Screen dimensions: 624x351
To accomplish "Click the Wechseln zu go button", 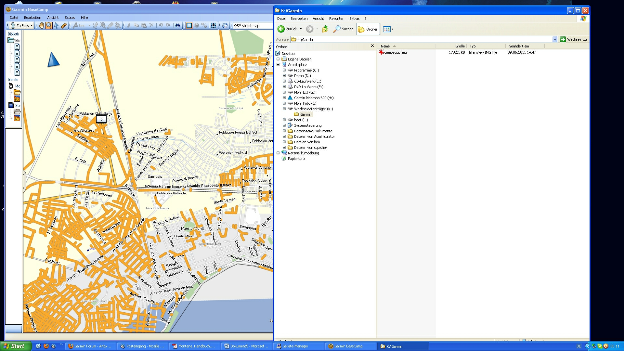I will click(x=574, y=39).
